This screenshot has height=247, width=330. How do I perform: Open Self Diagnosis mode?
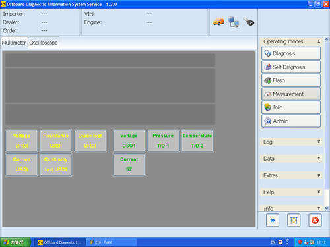pyautogui.click(x=291, y=67)
